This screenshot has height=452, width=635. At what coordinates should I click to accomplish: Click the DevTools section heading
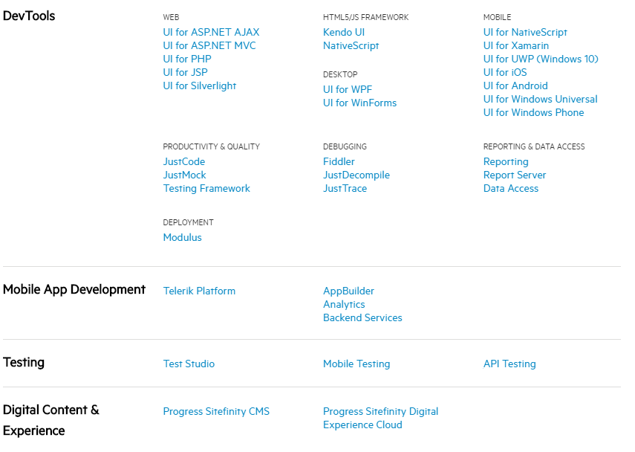coord(29,16)
